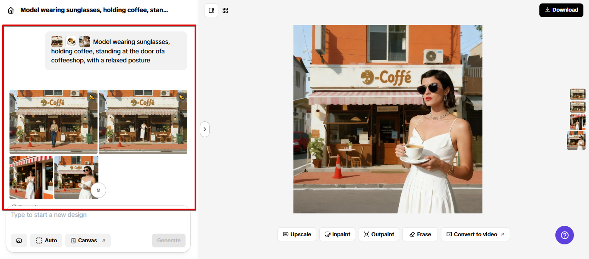Viewport: 589px width, 259px height.
Task: Open the Inpaint tool
Action: (x=337, y=234)
